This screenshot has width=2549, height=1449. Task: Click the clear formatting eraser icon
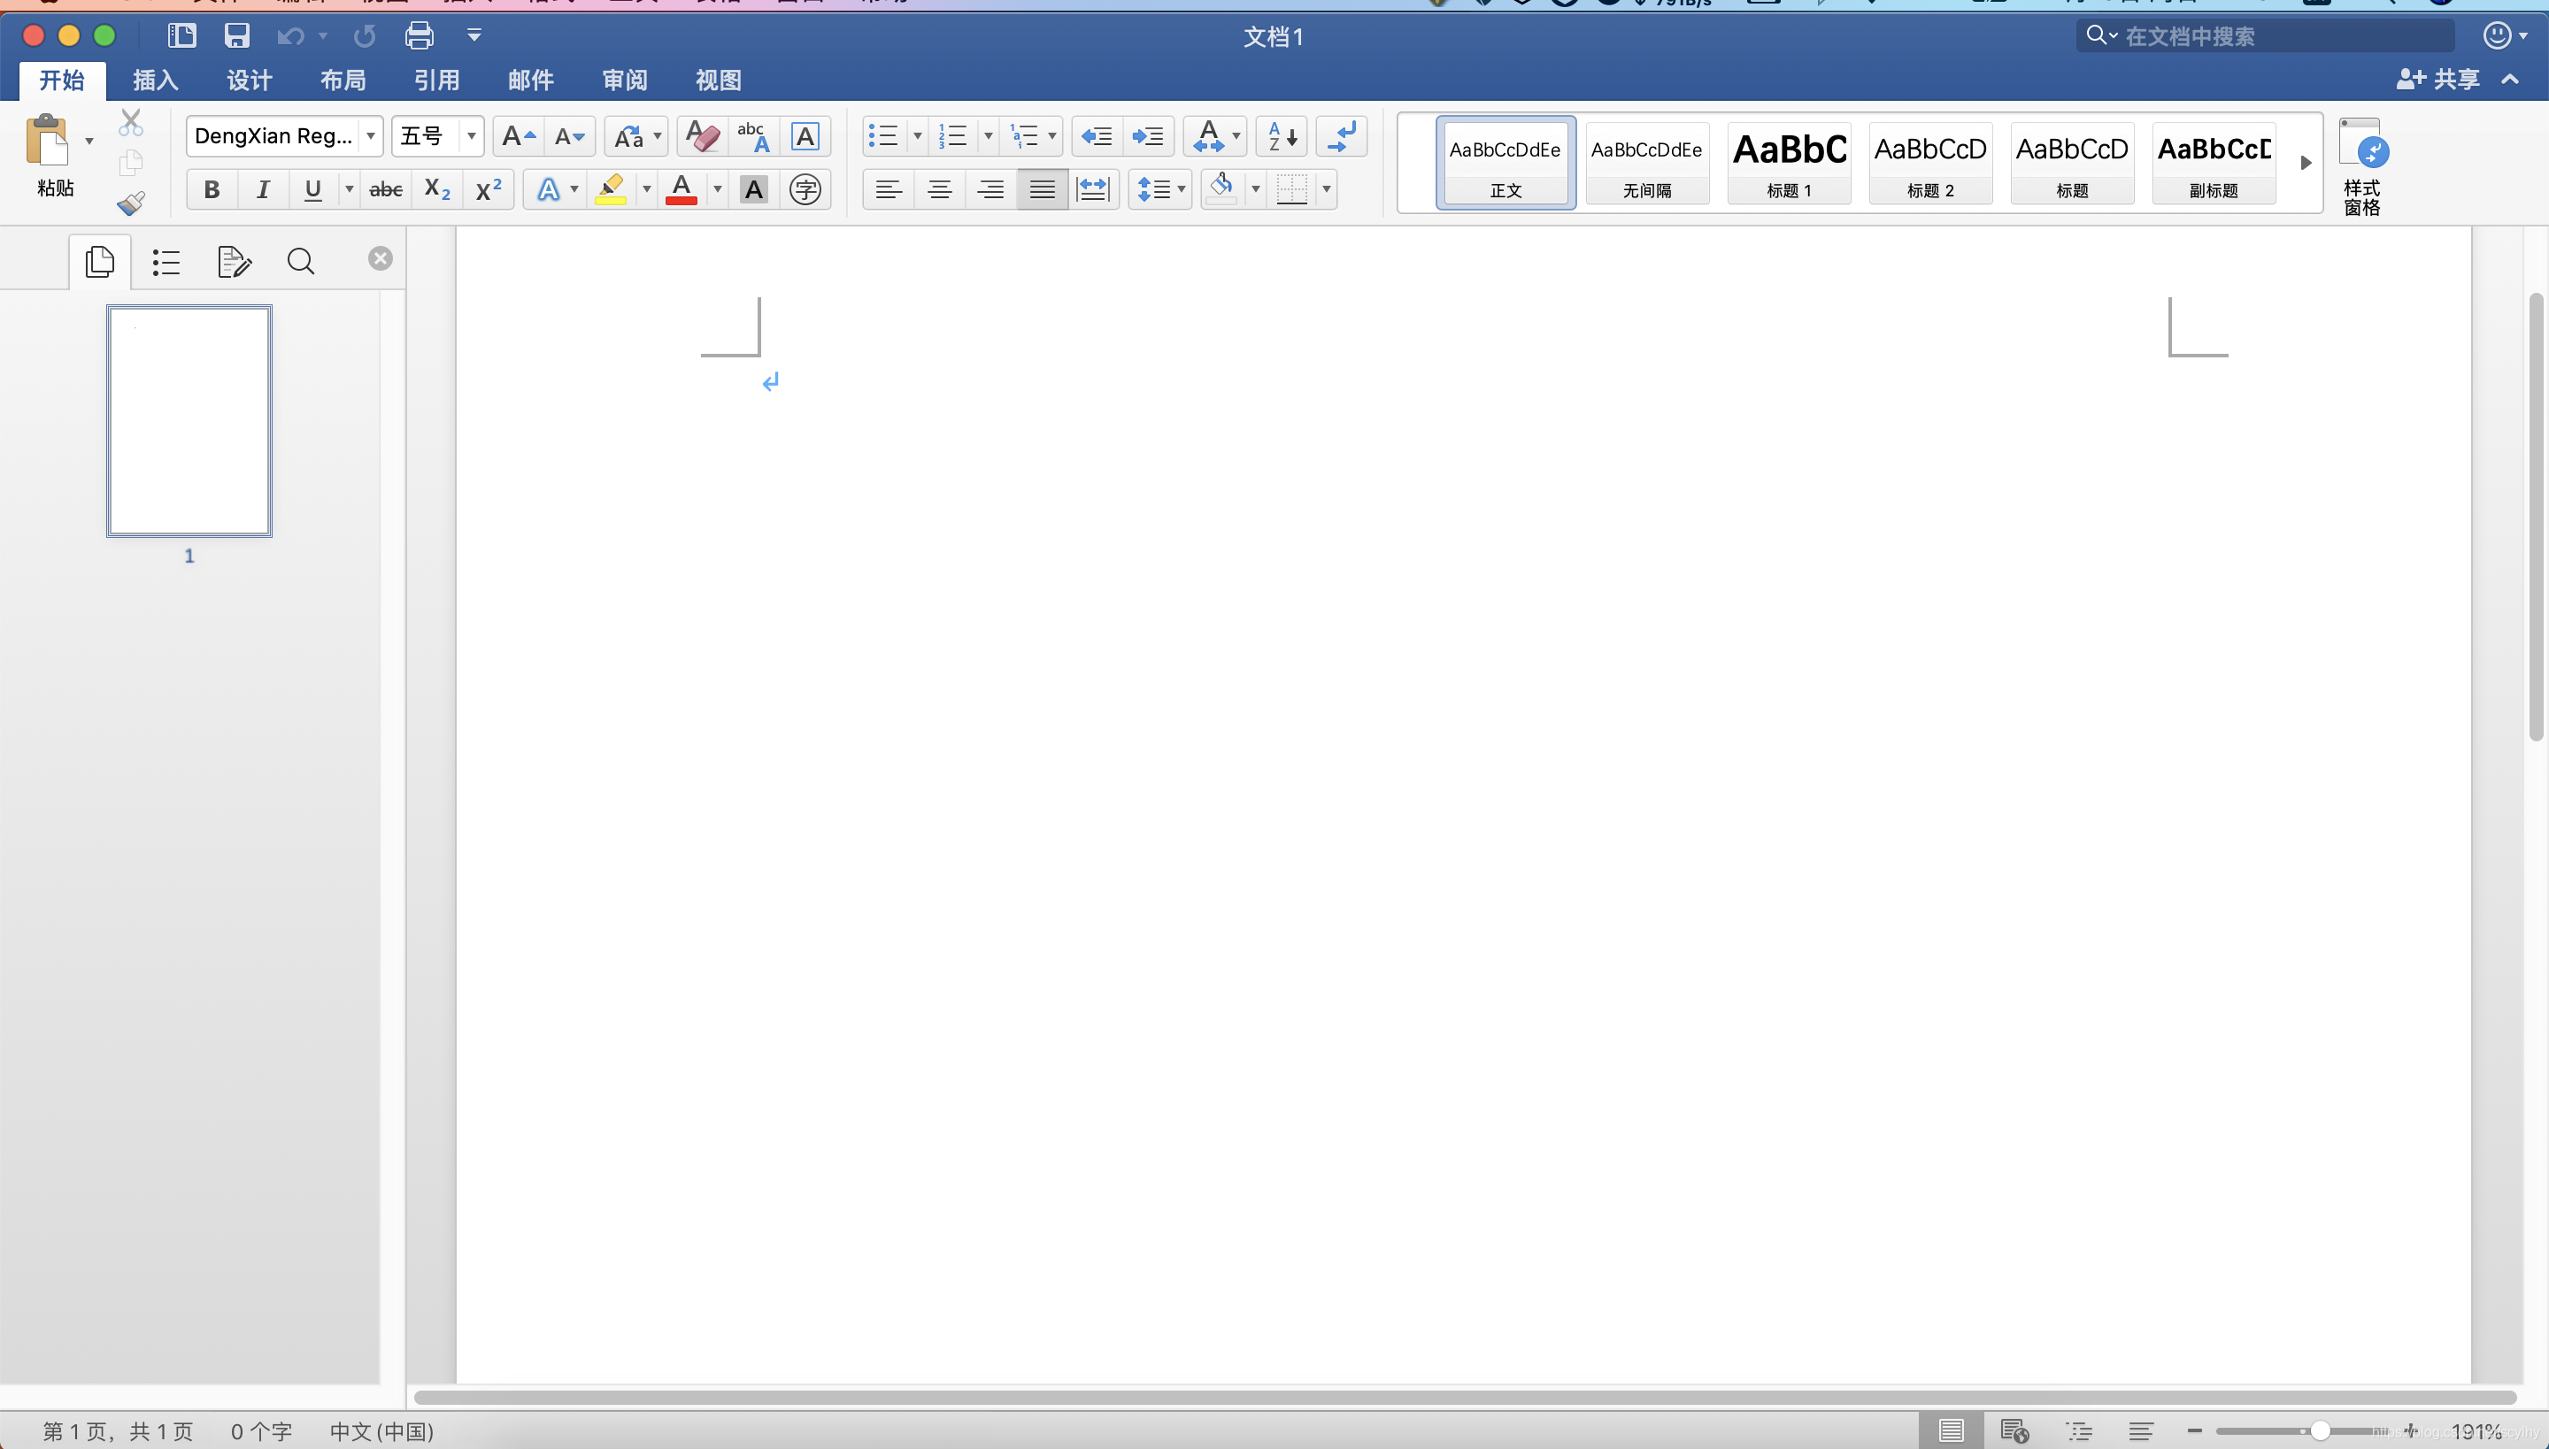702,136
